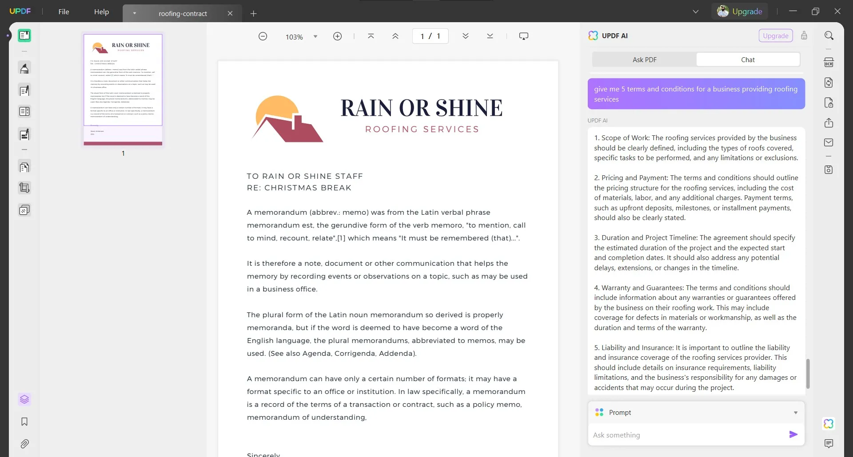Select the Crop Pages tool
The height and width of the screenshot is (457, 853).
coord(24,187)
